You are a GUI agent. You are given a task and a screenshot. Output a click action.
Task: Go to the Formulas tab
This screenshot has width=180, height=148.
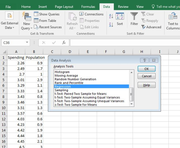coord(88,7)
